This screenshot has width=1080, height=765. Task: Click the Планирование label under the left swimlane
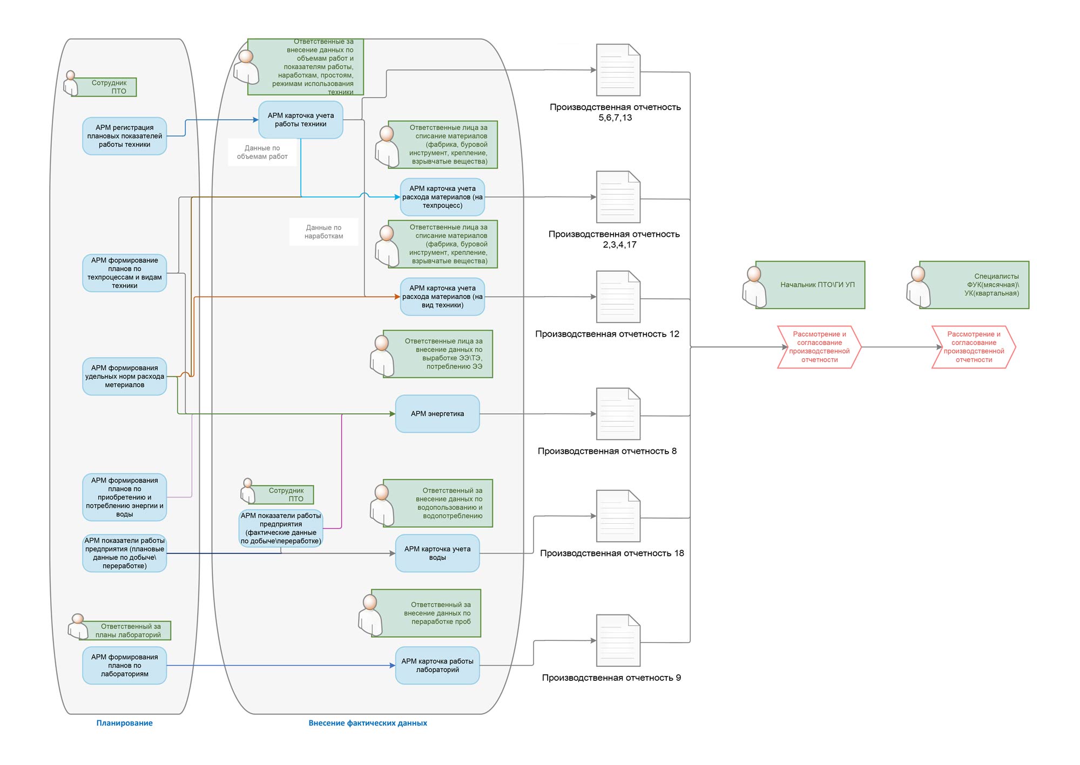(x=124, y=723)
